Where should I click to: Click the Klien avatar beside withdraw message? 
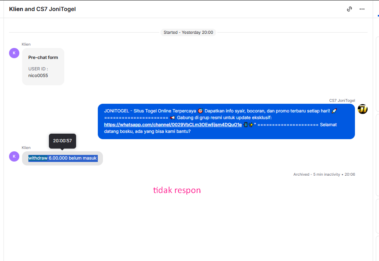tap(14, 156)
